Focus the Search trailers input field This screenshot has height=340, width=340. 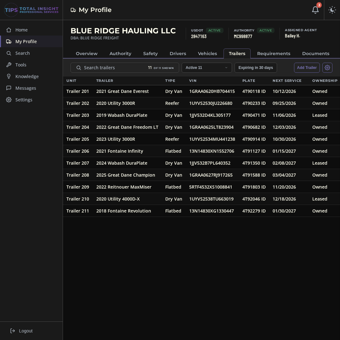pos(125,68)
